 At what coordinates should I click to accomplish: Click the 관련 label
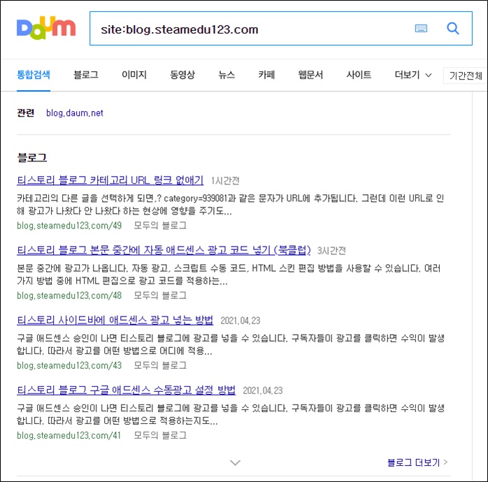coord(26,113)
